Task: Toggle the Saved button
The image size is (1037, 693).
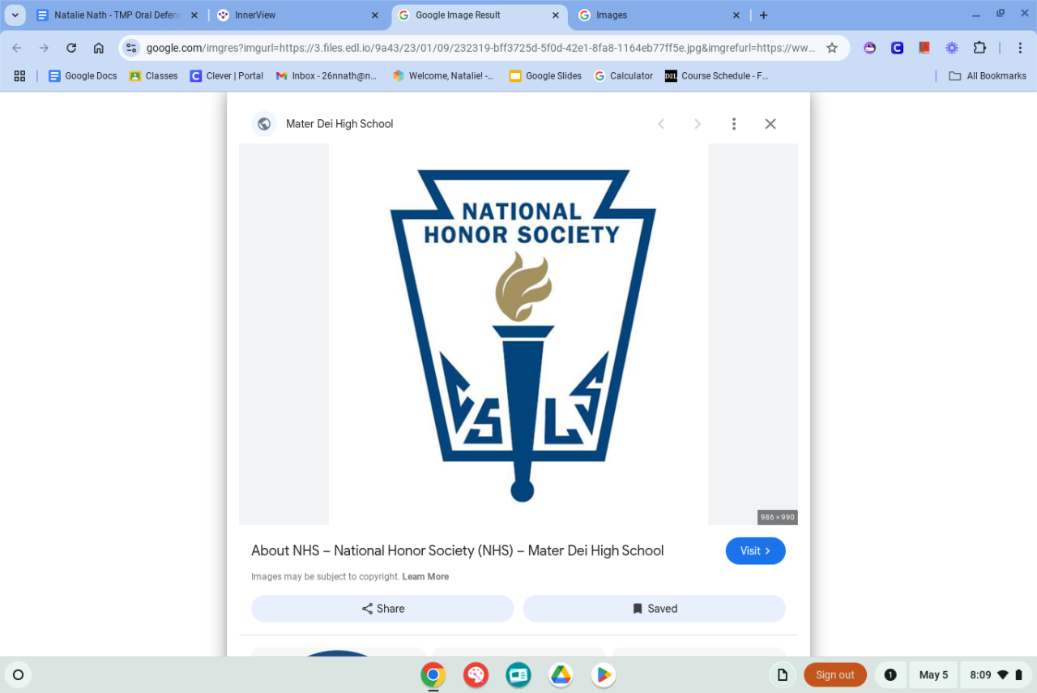Action: tap(655, 609)
